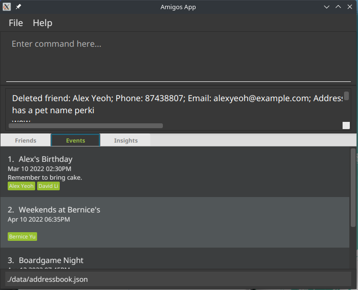Click the event list vertical scrollbar
This screenshot has height=290, width=358.
tap(353, 188)
